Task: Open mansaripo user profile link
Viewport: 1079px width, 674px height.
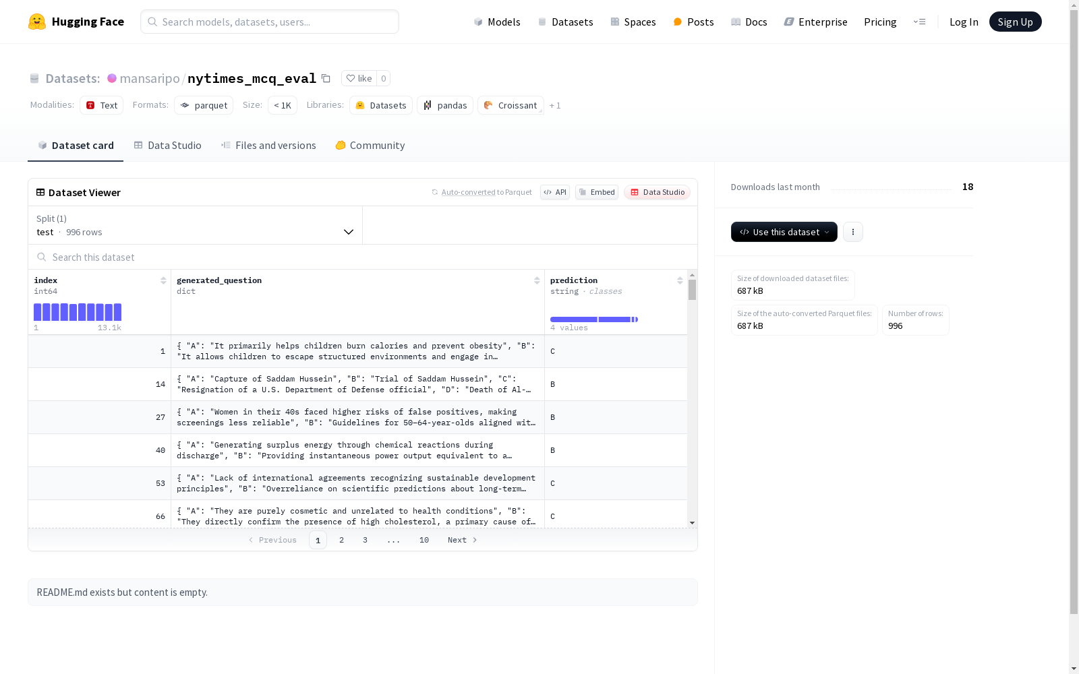Action: coord(150,78)
